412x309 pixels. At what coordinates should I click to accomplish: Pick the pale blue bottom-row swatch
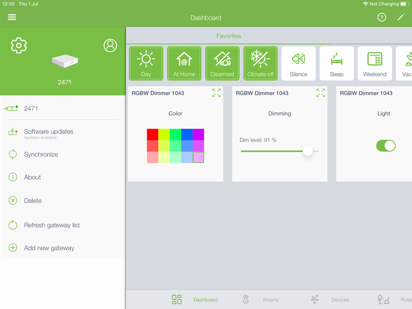(x=187, y=157)
